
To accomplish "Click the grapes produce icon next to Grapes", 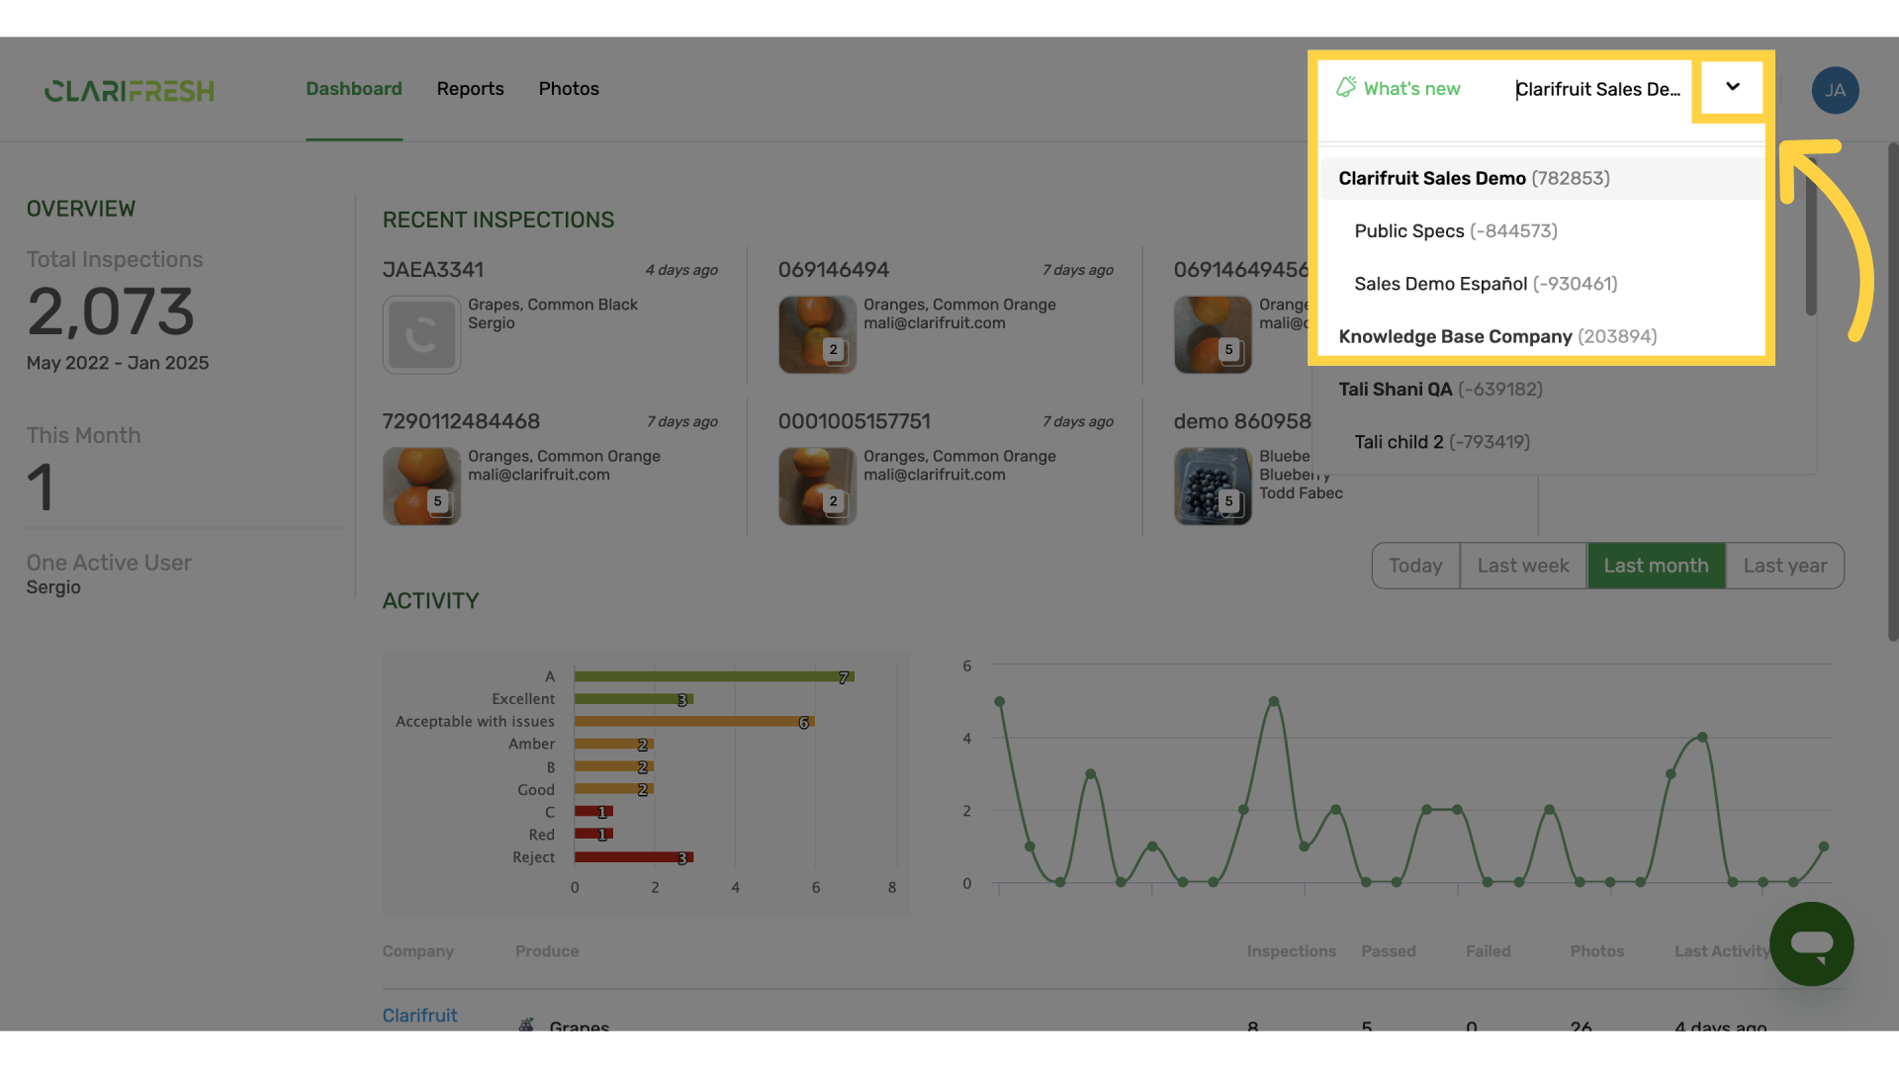I will pos(526,1024).
